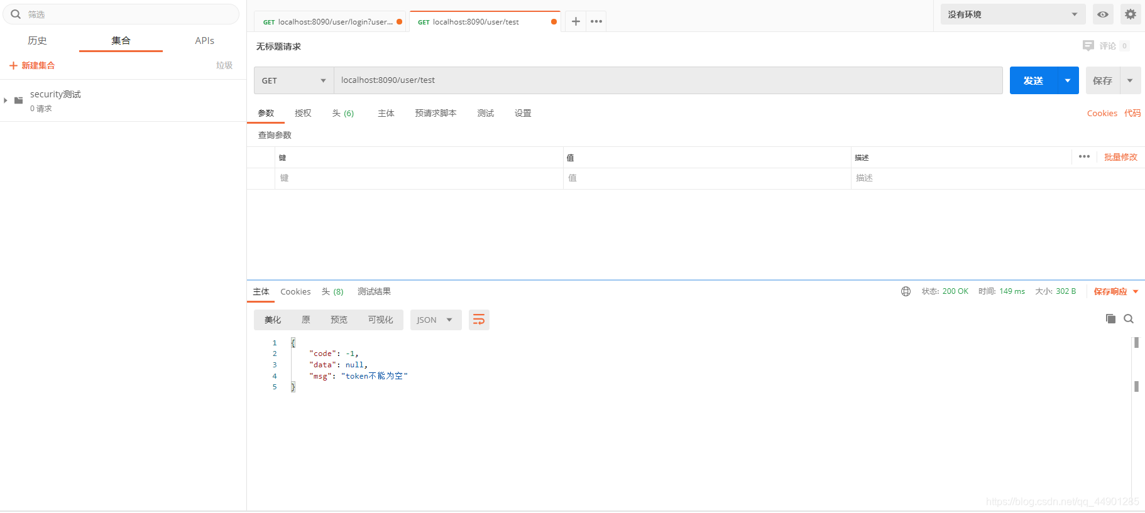
Task: Open params table column options three dots
Action: [1084, 156]
